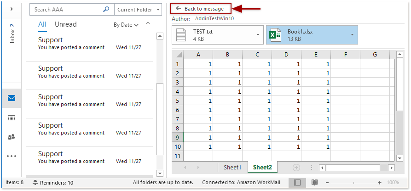This screenshot has width=411, height=191.
Task: Filter messages by Unread tab
Action: (x=65, y=24)
